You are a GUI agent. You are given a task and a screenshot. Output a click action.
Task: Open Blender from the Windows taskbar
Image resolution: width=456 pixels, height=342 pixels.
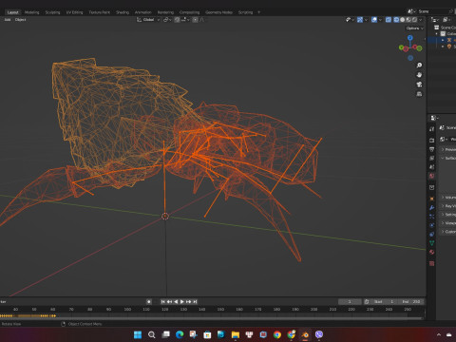pyautogui.click(x=305, y=334)
